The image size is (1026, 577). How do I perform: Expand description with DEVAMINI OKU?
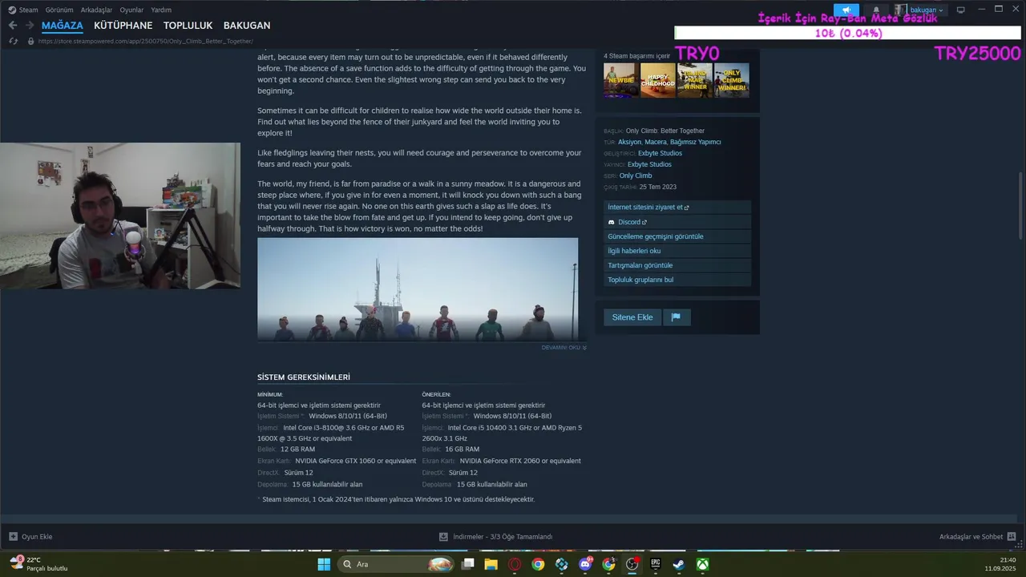click(563, 348)
